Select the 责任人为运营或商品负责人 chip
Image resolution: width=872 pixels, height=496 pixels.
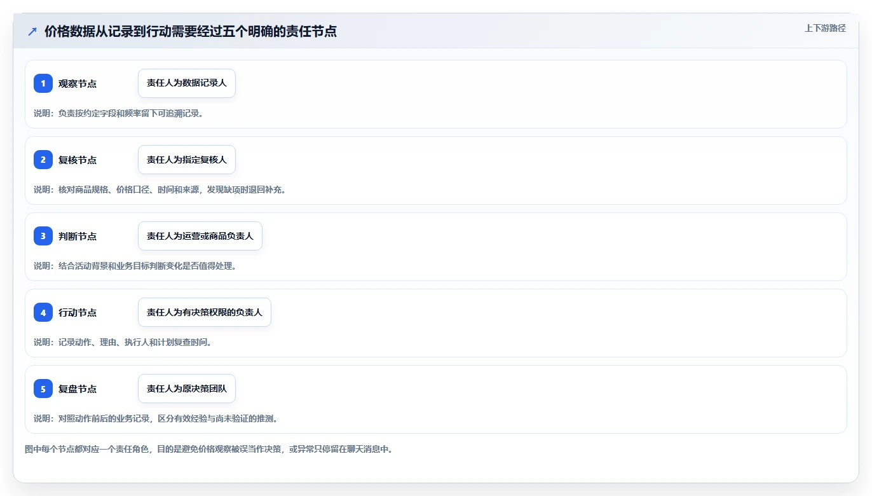coord(200,236)
